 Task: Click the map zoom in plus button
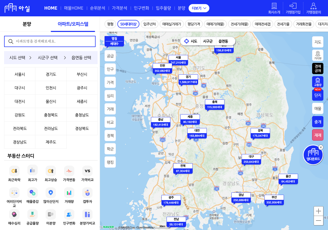[319, 211]
